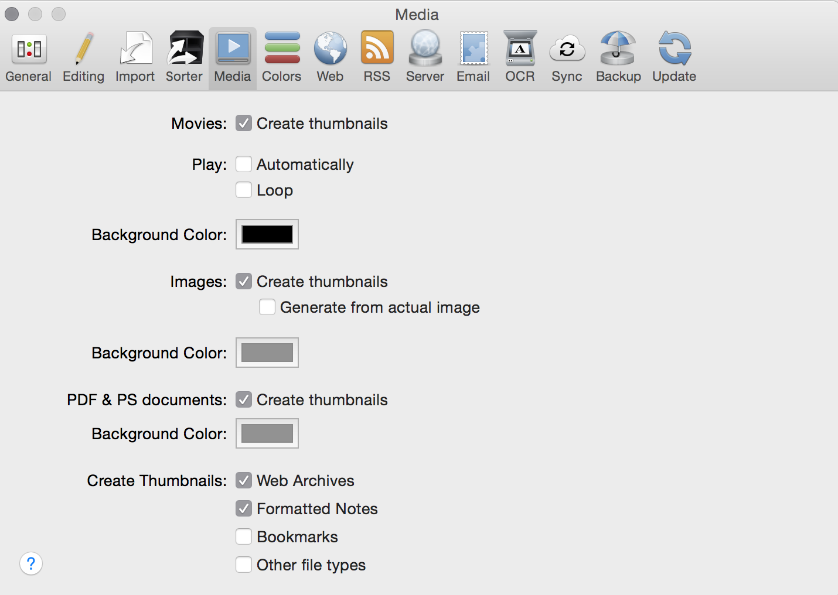Open the General preferences pane
This screenshot has width=838, height=595.
[29, 57]
